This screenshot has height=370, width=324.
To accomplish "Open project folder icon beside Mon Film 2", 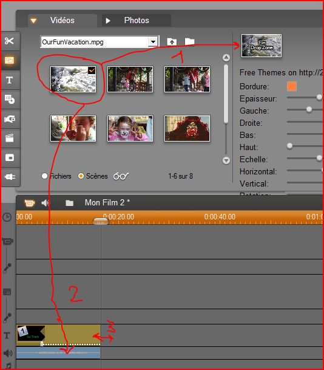I will 70,203.
